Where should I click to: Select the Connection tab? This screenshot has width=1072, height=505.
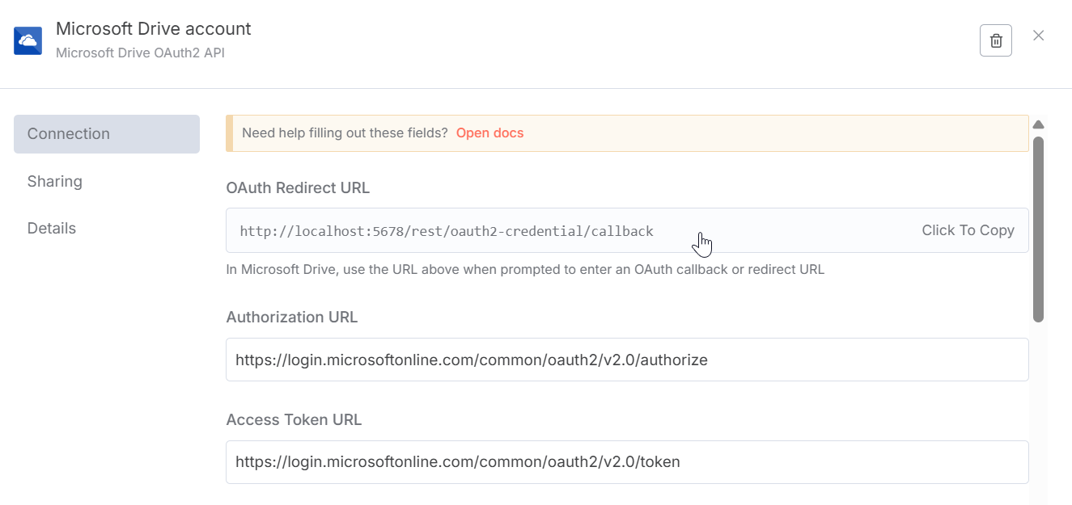point(107,134)
